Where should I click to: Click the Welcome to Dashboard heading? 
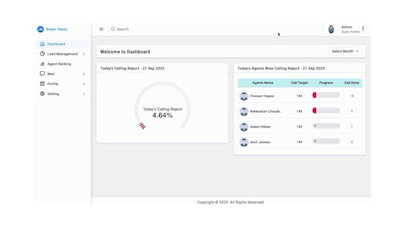pyautogui.click(x=125, y=52)
